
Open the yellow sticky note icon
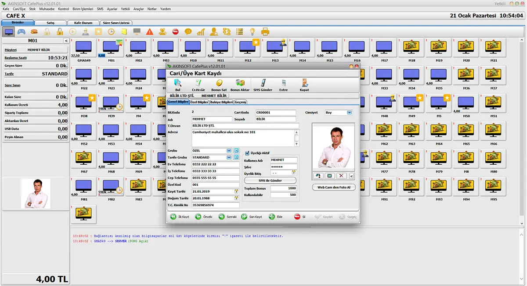(x=124, y=32)
